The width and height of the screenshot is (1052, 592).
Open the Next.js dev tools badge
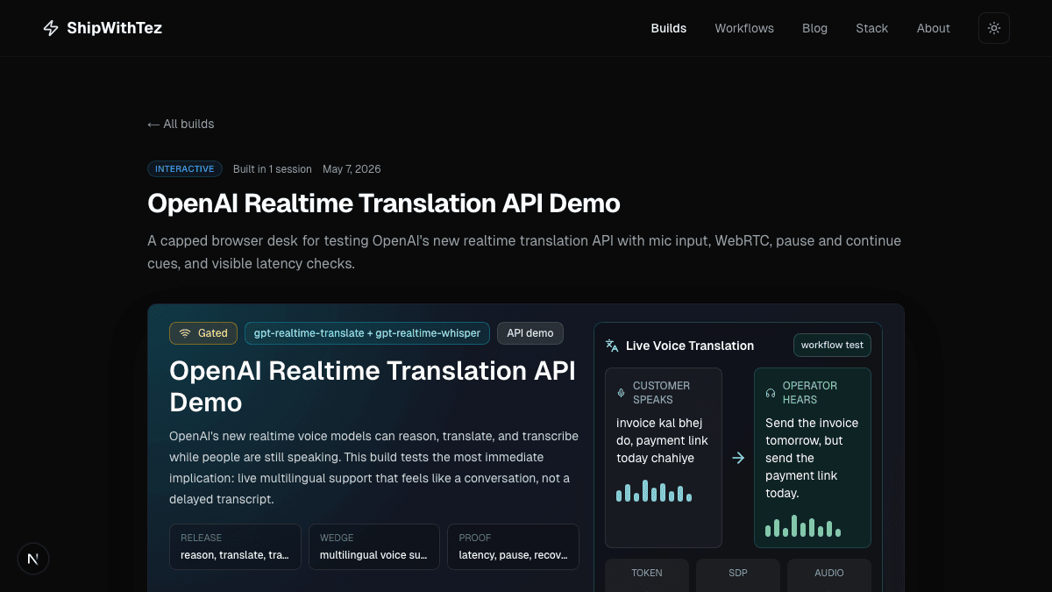point(33,559)
